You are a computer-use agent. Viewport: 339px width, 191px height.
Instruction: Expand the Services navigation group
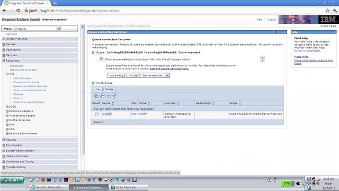tap(4, 55)
